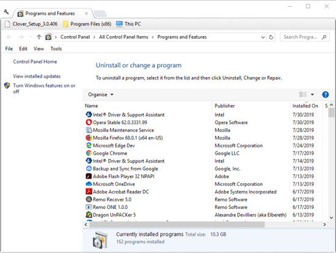Viewport: 336px width, 253px height.
Task: Open more view options arrow
Action: click(312, 94)
